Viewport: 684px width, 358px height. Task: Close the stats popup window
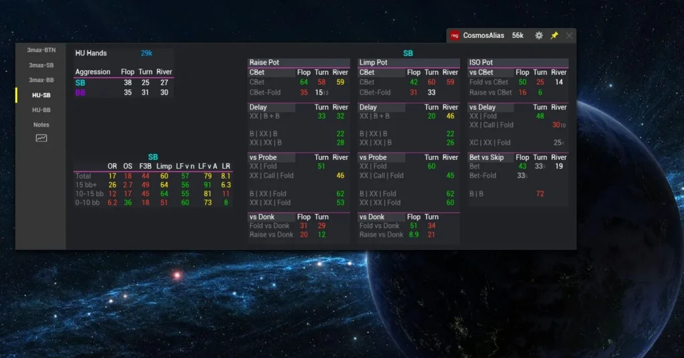point(569,36)
